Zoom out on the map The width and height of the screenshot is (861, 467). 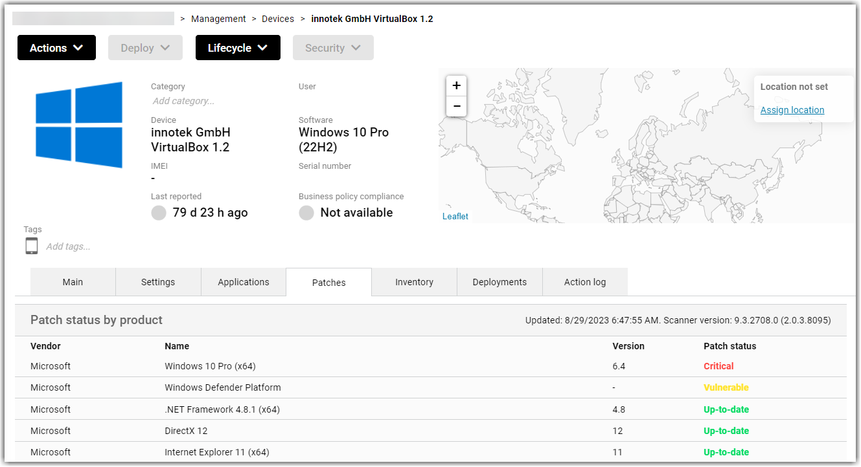click(457, 106)
